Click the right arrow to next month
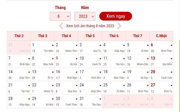 tap(119, 26)
